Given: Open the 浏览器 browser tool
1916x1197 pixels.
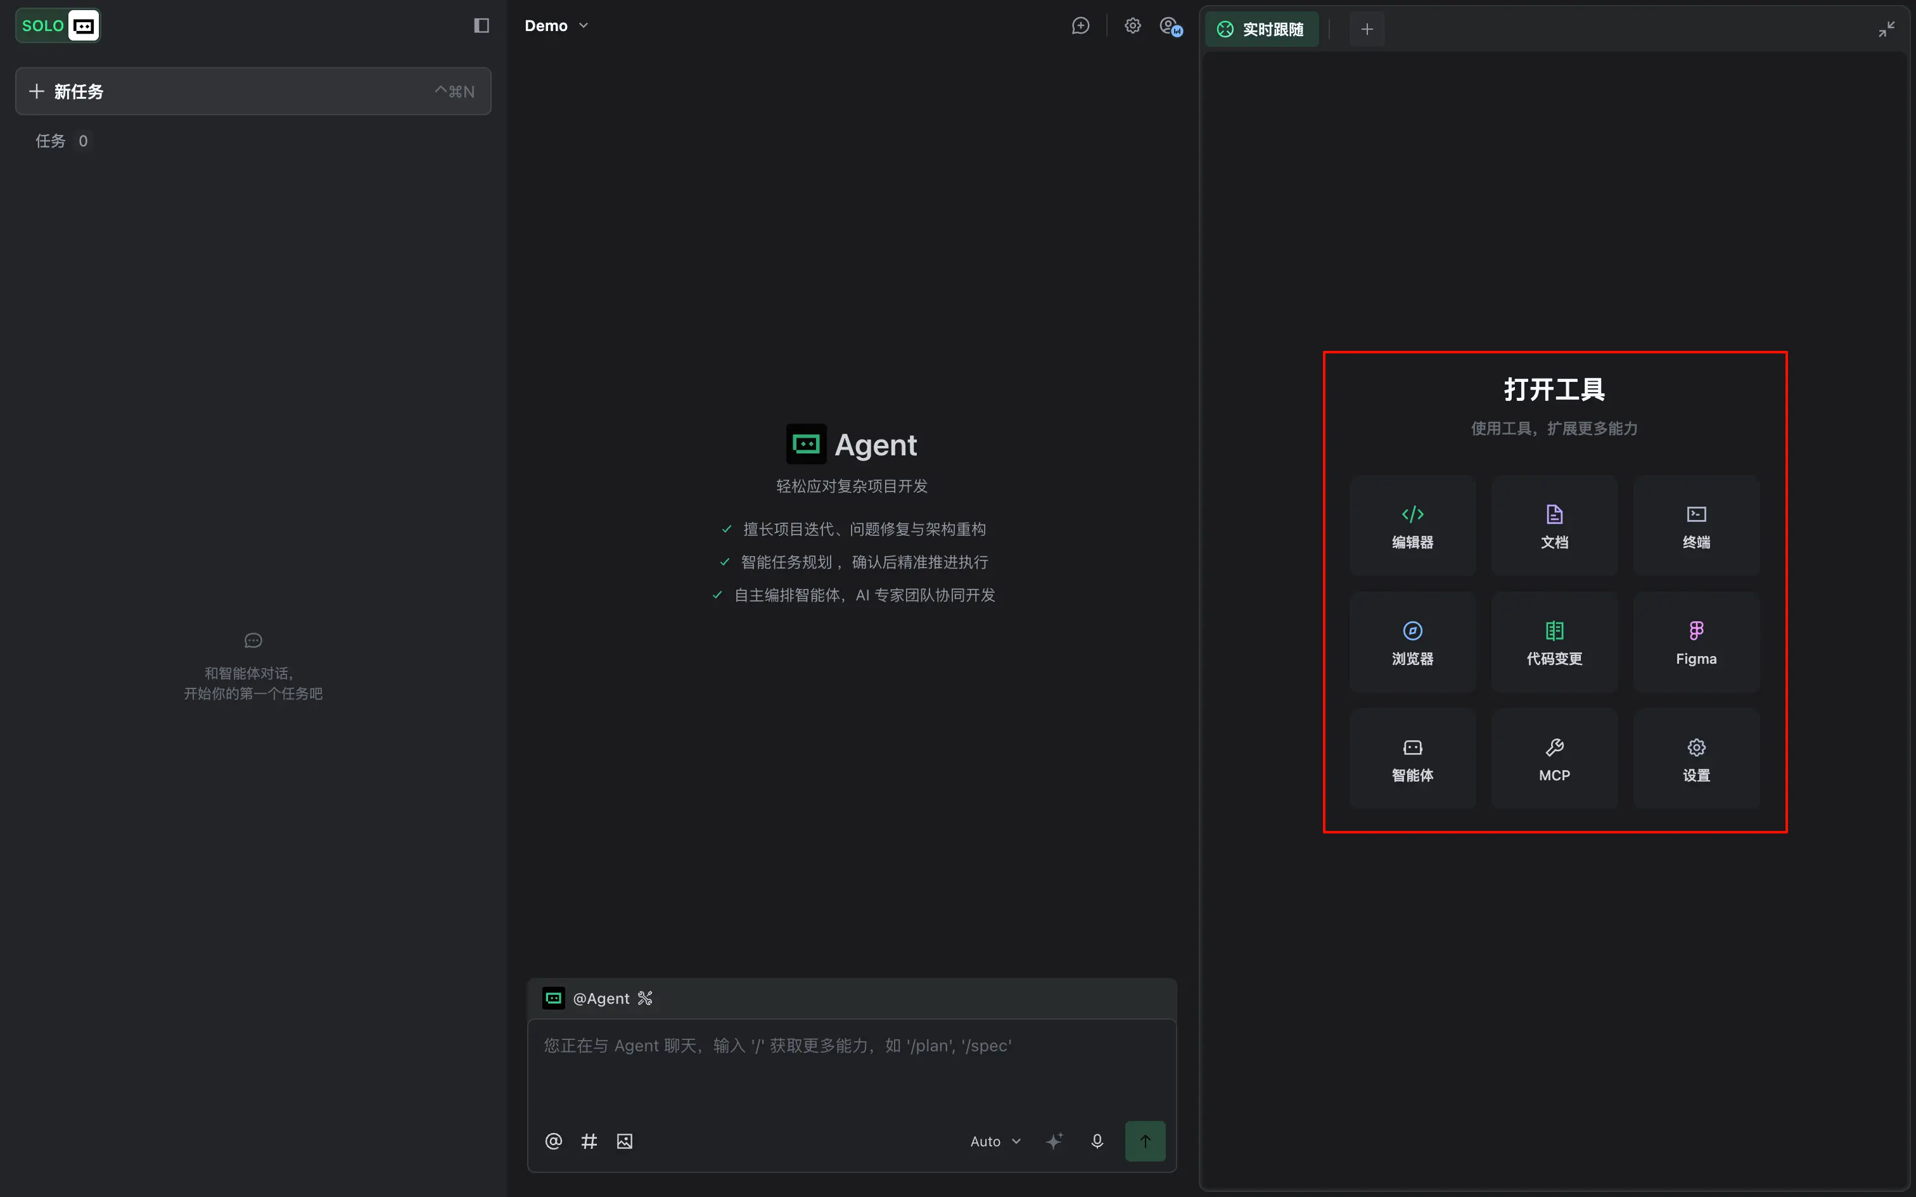Looking at the screenshot, I should click(x=1412, y=642).
